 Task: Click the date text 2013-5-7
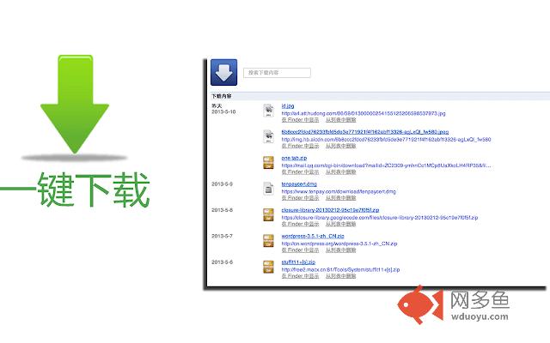(222, 236)
